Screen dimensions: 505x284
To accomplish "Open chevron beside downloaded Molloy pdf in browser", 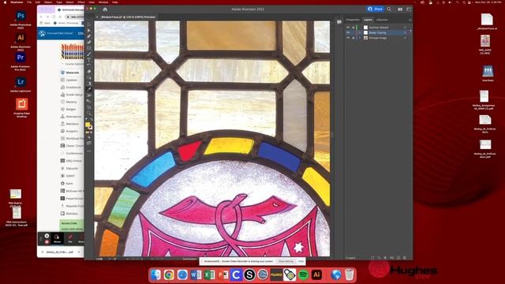I will click(x=79, y=252).
